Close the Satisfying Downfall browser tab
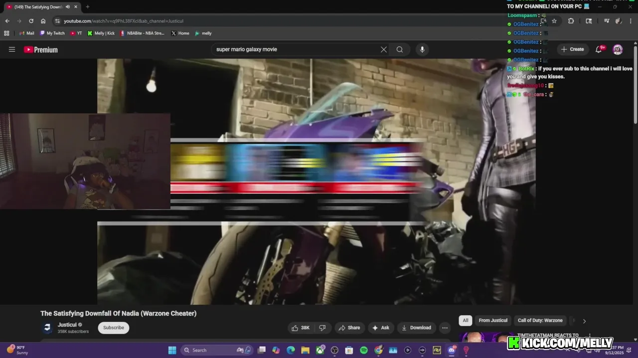 pos(76,7)
